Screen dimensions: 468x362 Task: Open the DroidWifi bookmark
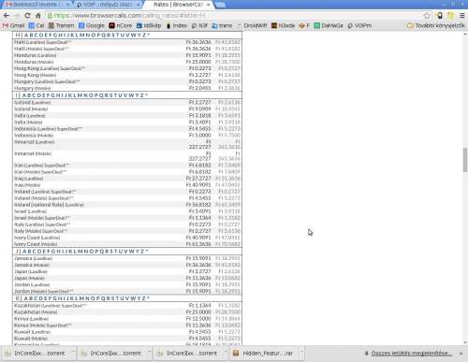point(252,25)
